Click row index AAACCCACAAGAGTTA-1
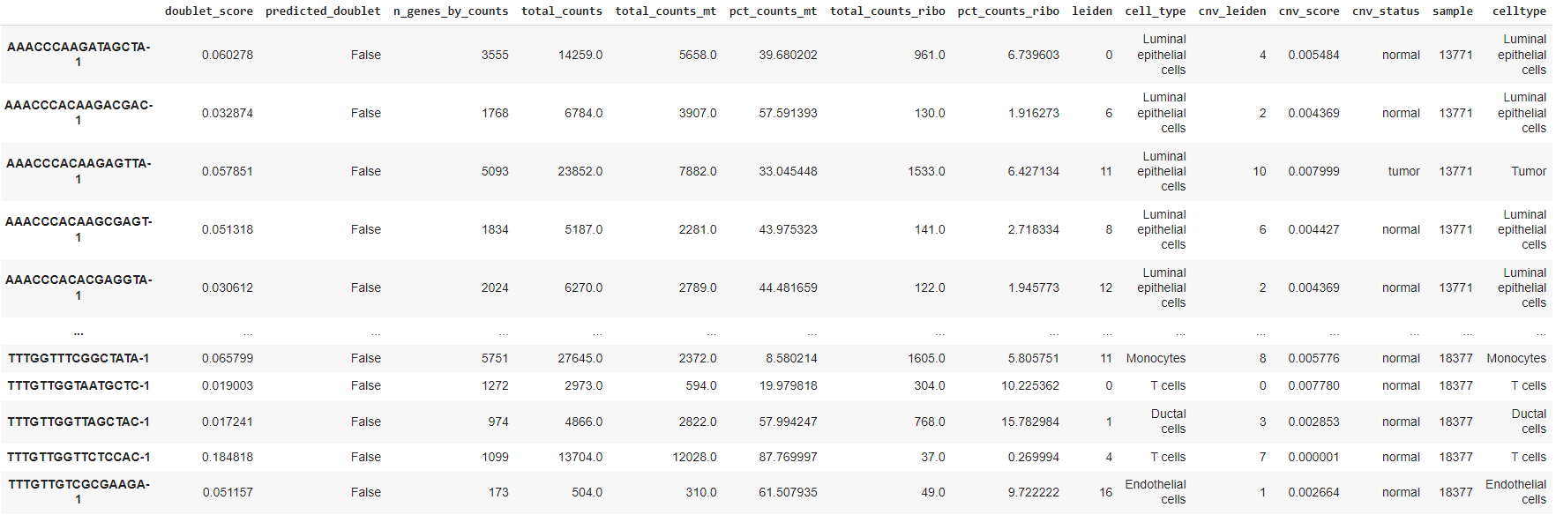 pyautogui.click(x=79, y=171)
